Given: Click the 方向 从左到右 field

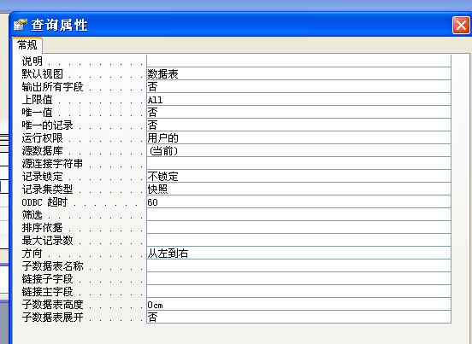Looking at the screenshot, I should tap(298, 253).
